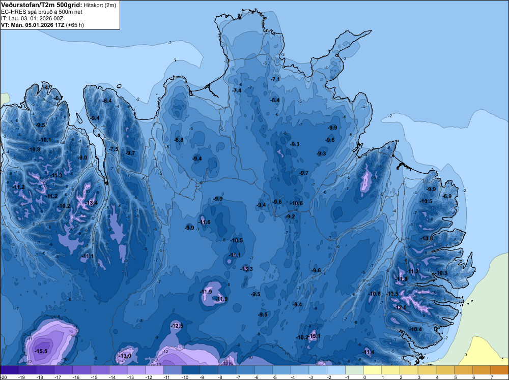Click the -8.8 temperature label
This screenshot has width=509, height=380.
click(x=179, y=140)
